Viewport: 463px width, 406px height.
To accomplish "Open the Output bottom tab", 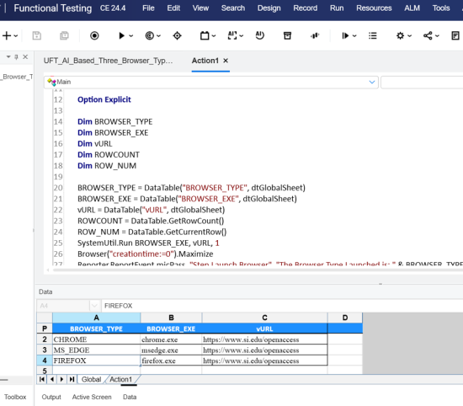I will tap(51, 397).
